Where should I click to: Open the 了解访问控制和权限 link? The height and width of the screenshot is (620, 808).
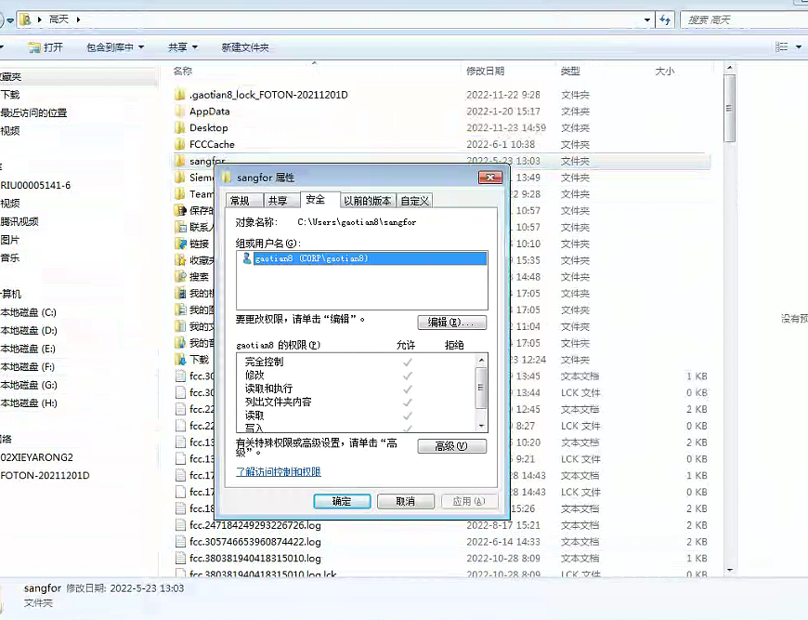(x=279, y=472)
